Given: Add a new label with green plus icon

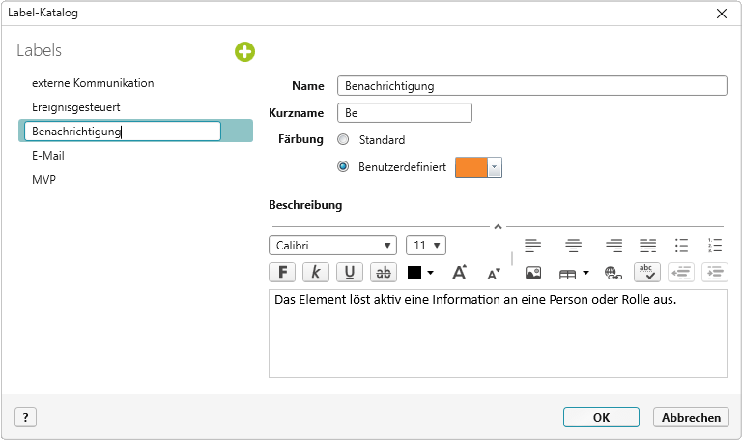Looking at the screenshot, I should pyautogui.click(x=244, y=51).
